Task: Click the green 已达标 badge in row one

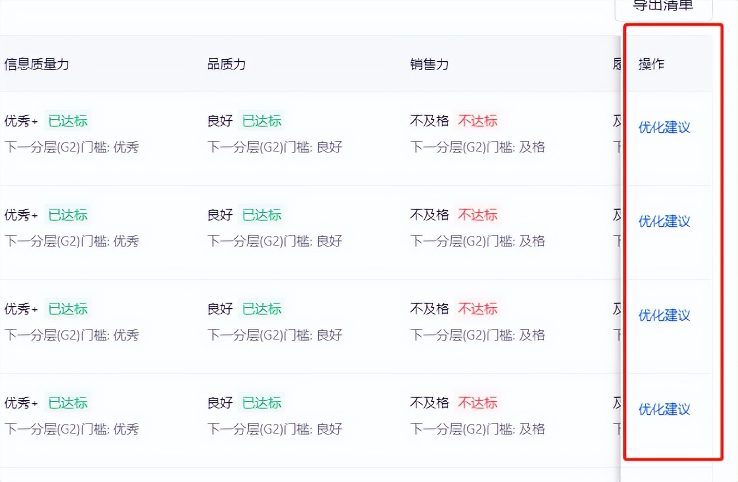Action: point(67,121)
